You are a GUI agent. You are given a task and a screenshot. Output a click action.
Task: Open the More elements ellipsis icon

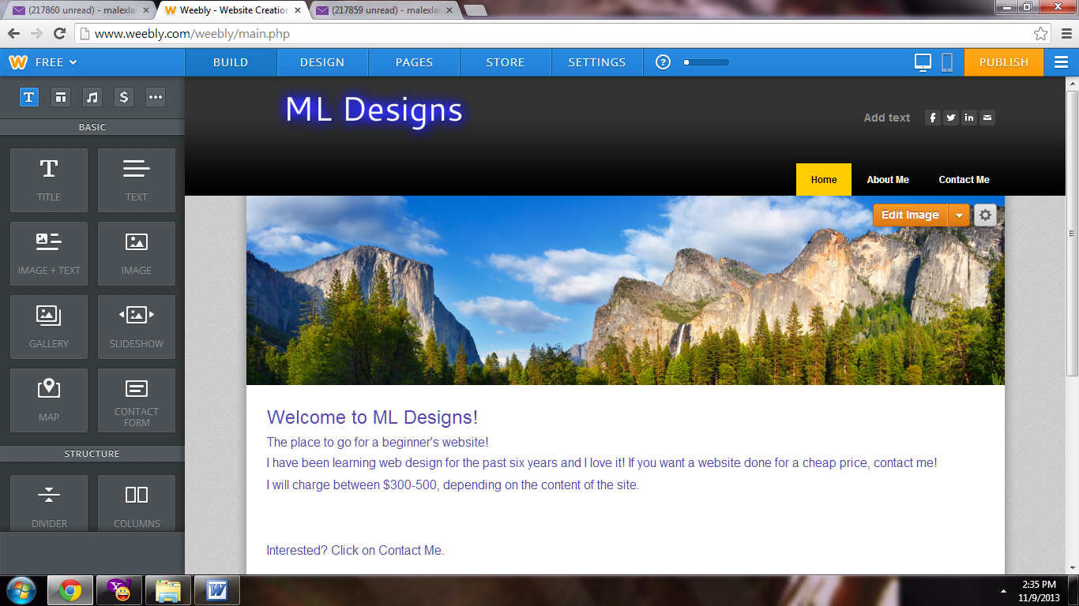pyautogui.click(x=156, y=97)
